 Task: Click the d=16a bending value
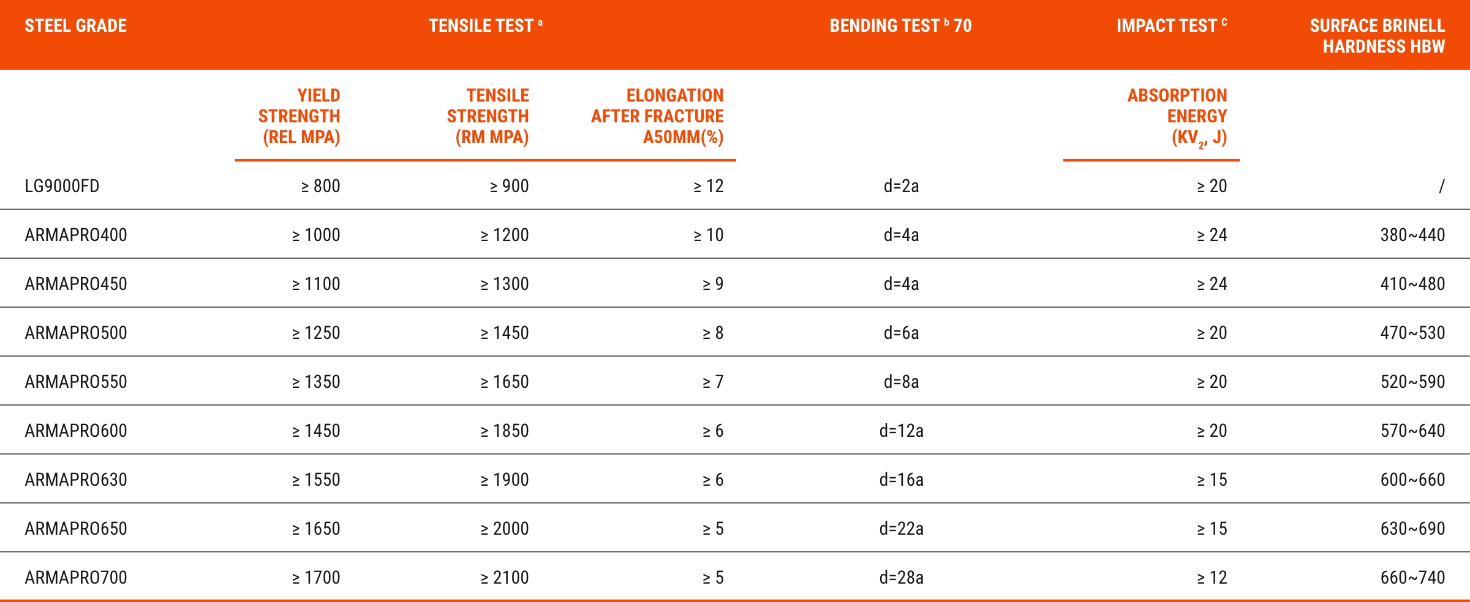coord(901,480)
